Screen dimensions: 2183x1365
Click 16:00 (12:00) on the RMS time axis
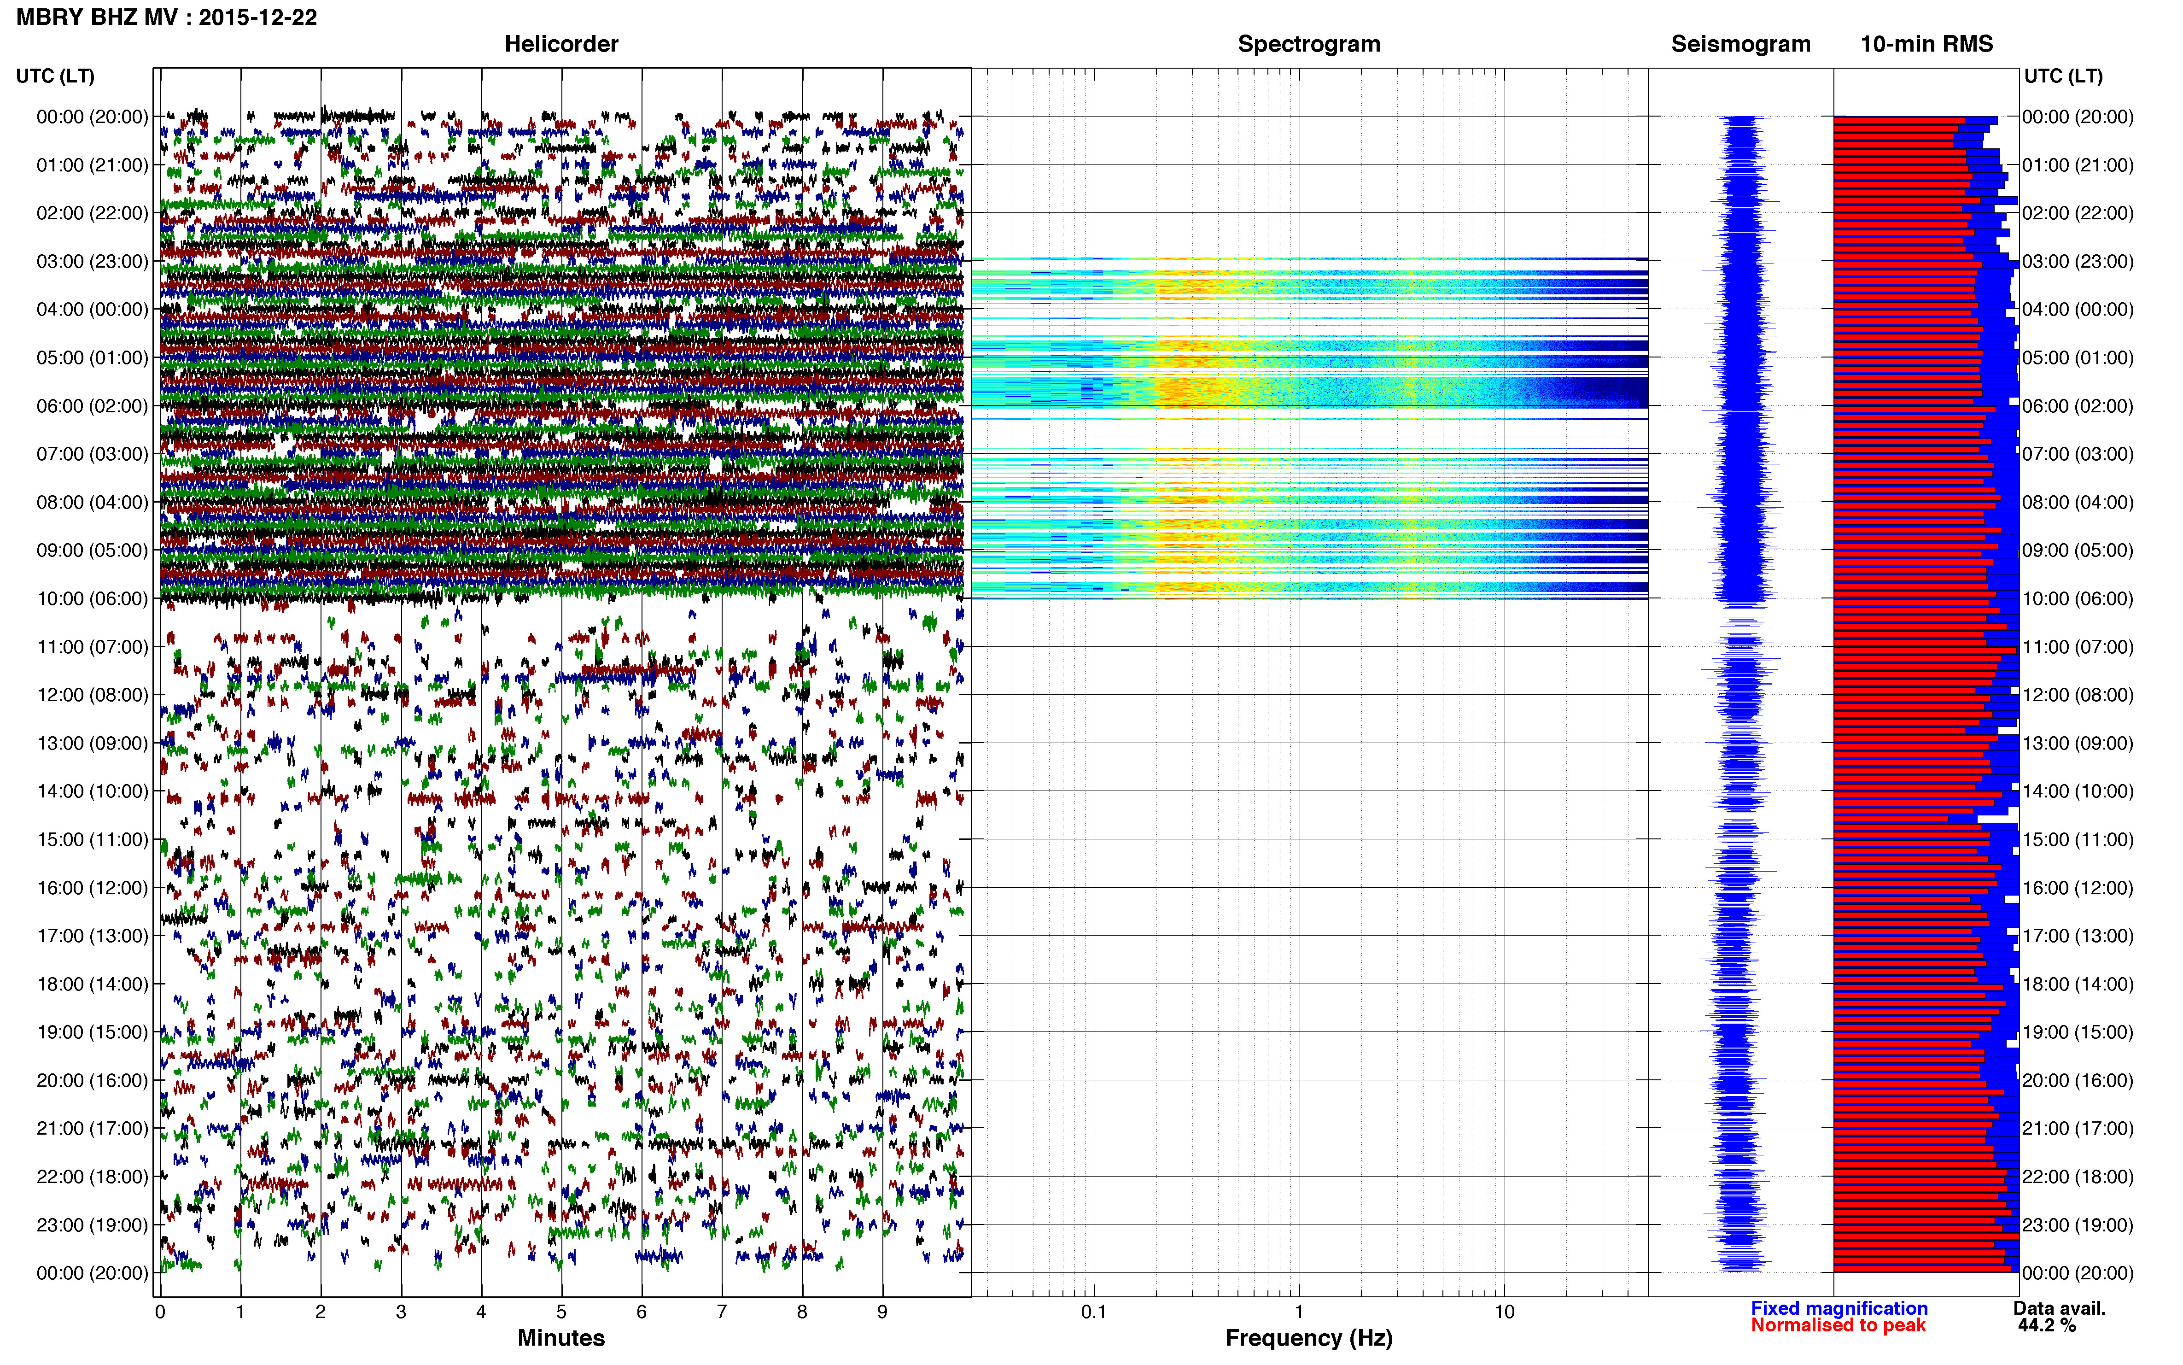2078,887
